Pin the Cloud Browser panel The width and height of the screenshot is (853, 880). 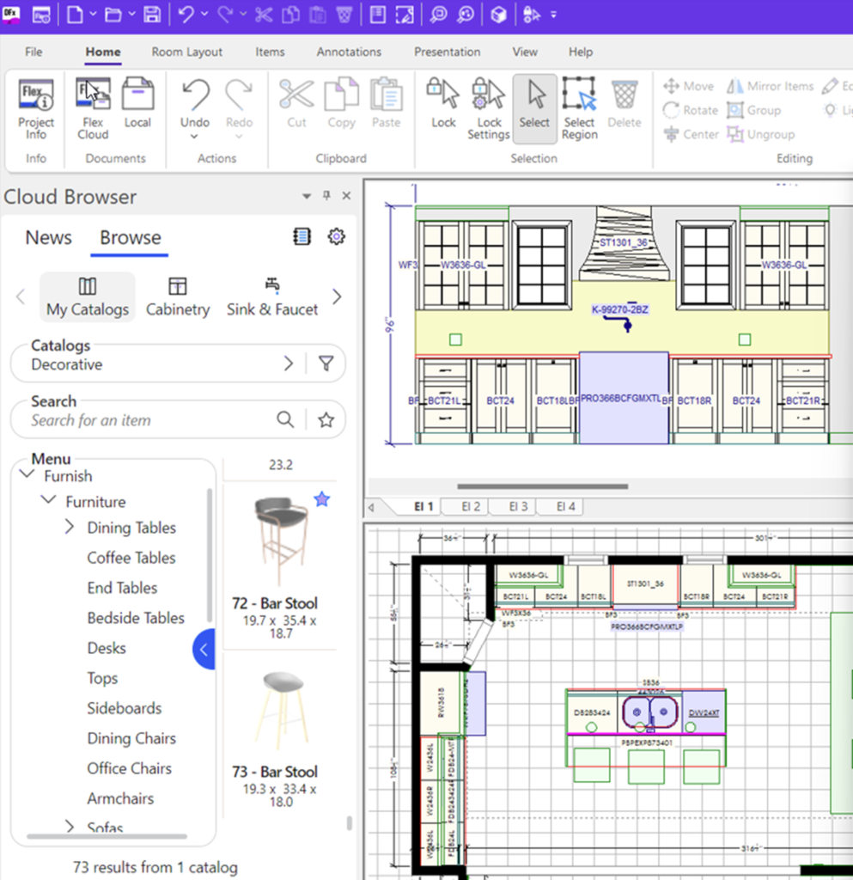[326, 197]
